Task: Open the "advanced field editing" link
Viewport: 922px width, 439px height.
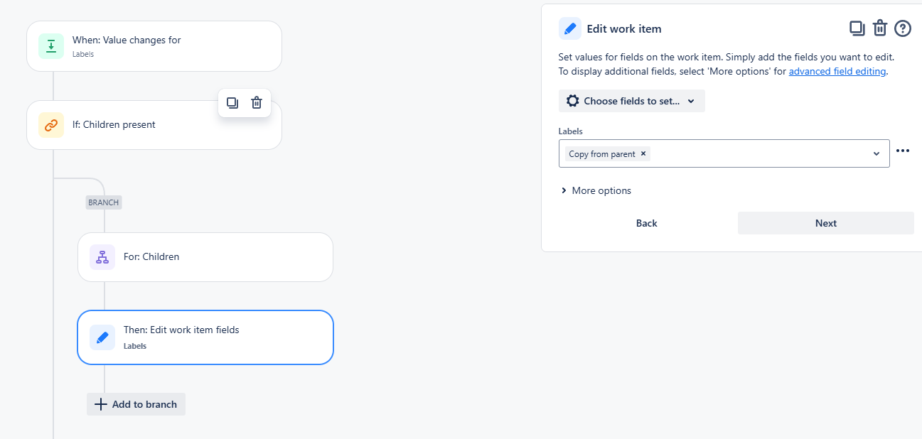Action: (837, 71)
